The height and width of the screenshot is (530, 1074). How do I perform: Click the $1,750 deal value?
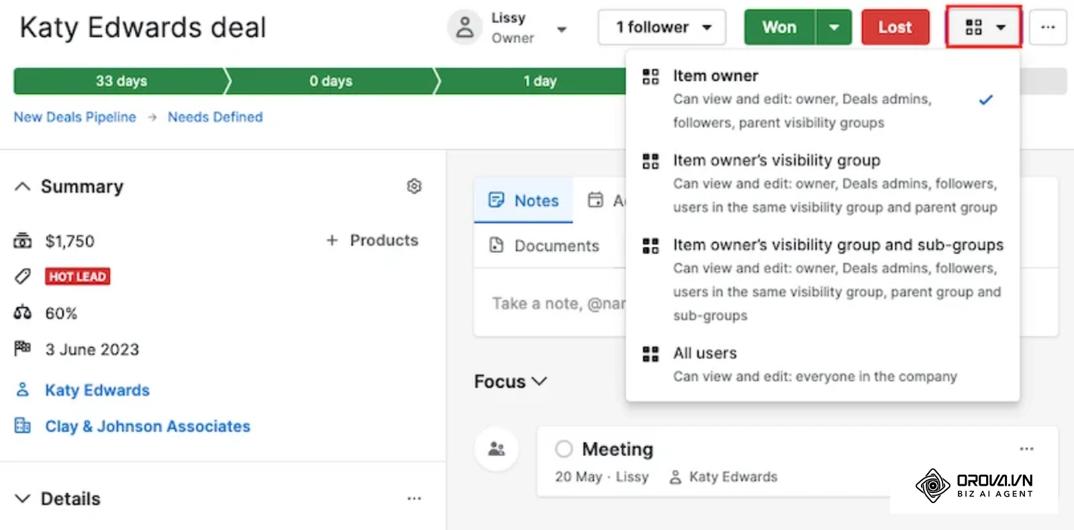click(x=70, y=241)
